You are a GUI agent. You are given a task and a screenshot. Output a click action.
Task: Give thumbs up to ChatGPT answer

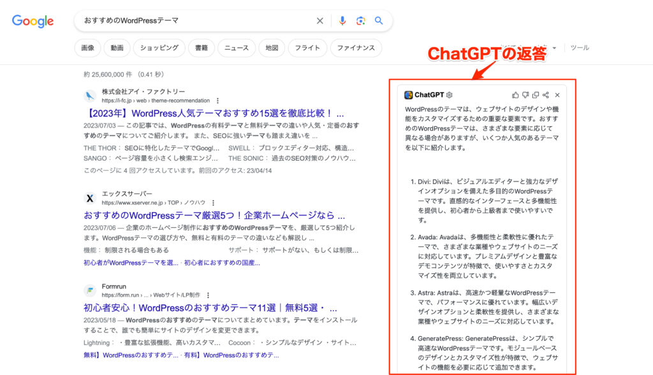pos(515,96)
